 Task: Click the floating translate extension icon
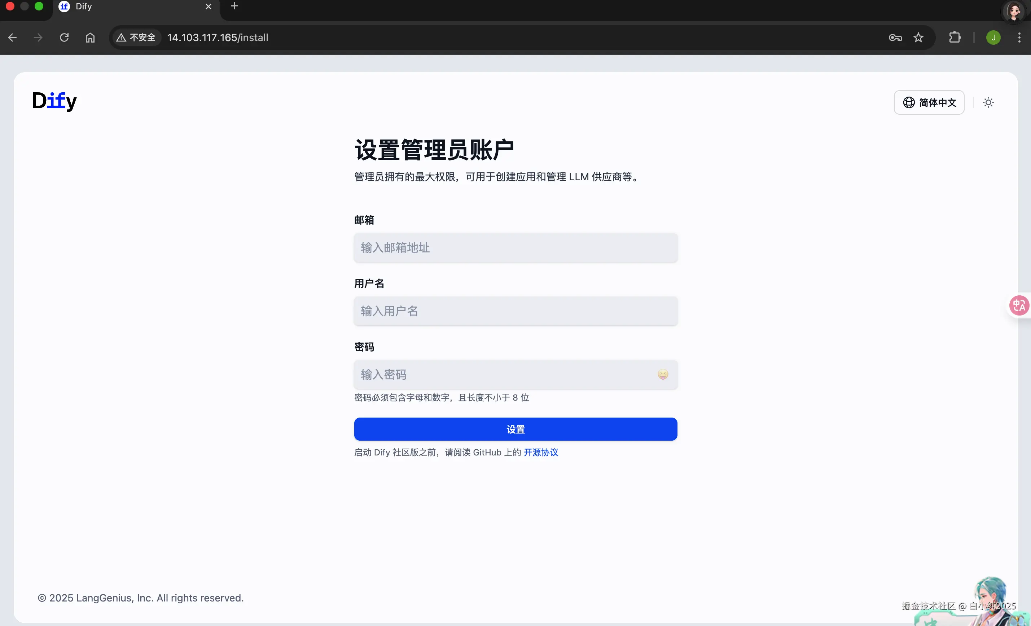[x=1019, y=305]
